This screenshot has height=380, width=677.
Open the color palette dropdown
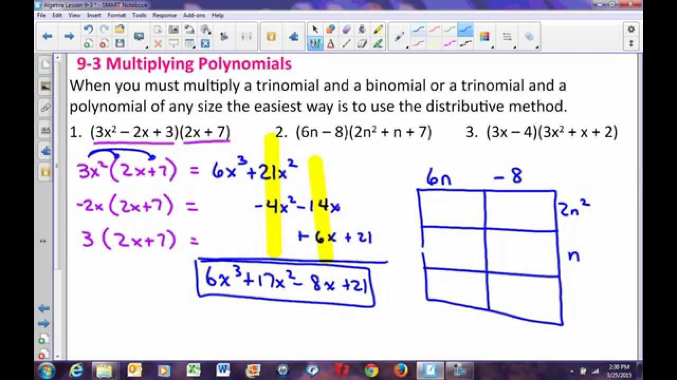pyautogui.click(x=484, y=36)
